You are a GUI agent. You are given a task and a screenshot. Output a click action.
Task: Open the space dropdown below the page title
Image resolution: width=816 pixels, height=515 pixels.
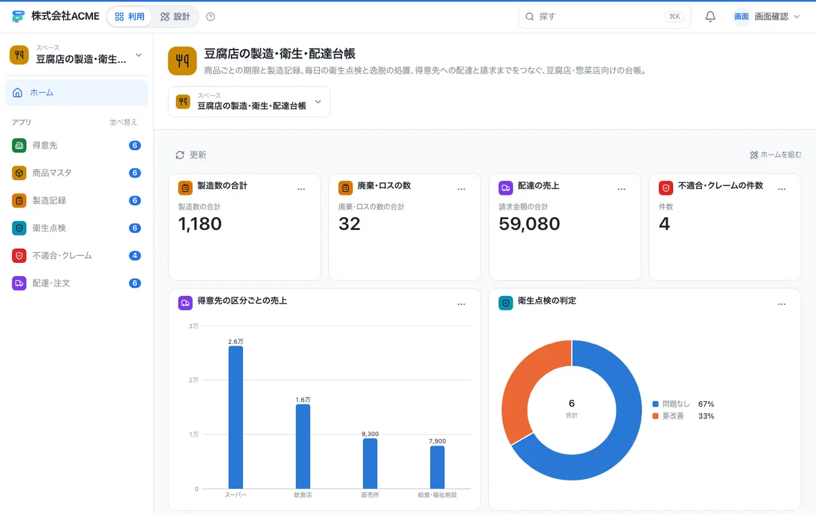pyautogui.click(x=249, y=102)
